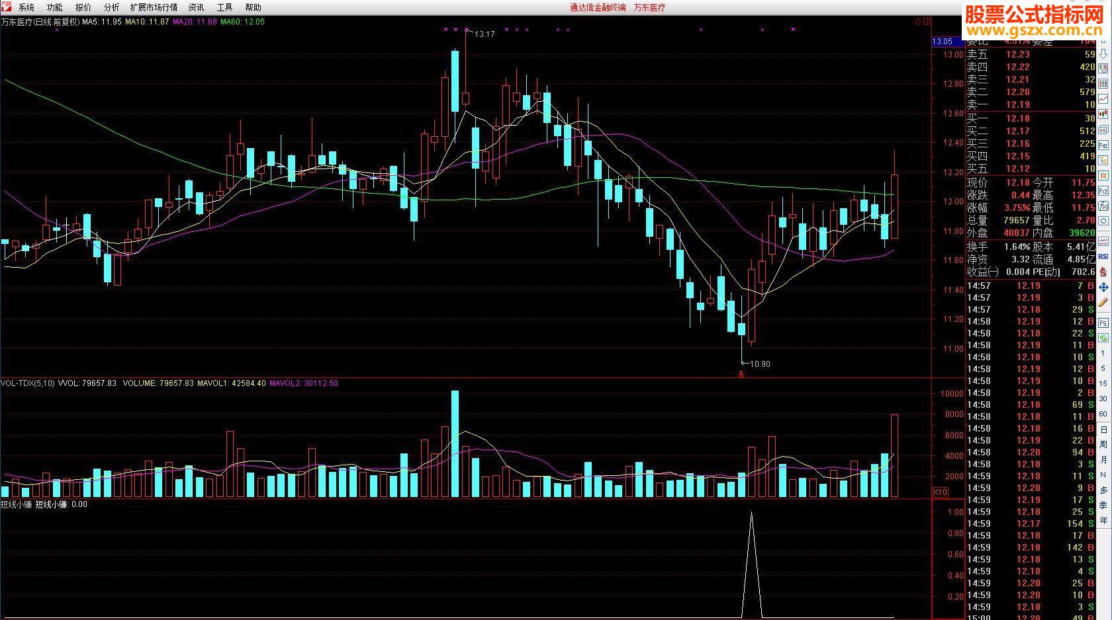The width and height of the screenshot is (1112, 620).
Task: Click the 总量 79657 volume field
Action: point(999,220)
